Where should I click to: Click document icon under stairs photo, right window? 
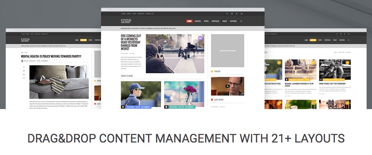(287, 80)
